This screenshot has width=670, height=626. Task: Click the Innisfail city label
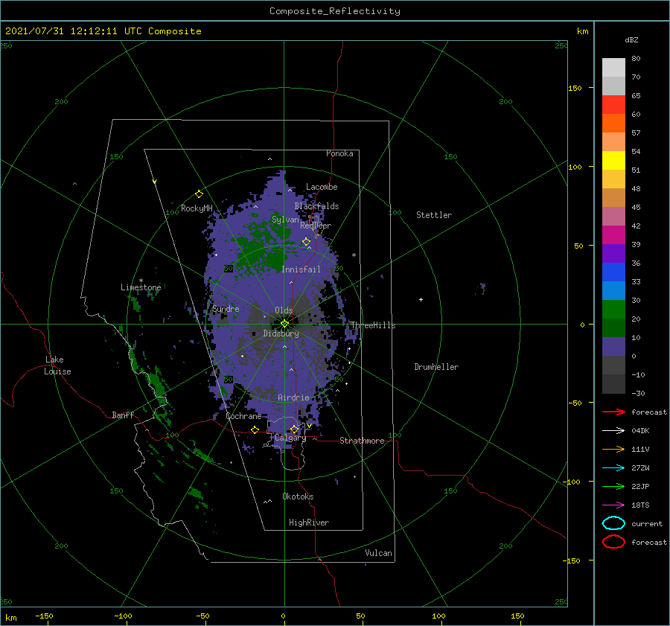[x=301, y=269]
